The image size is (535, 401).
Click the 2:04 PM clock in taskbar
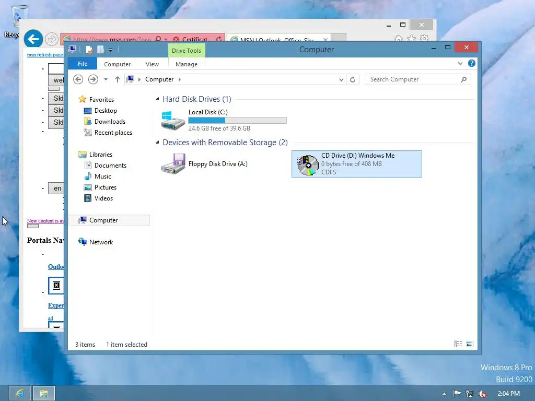click(x=508, y=394)
